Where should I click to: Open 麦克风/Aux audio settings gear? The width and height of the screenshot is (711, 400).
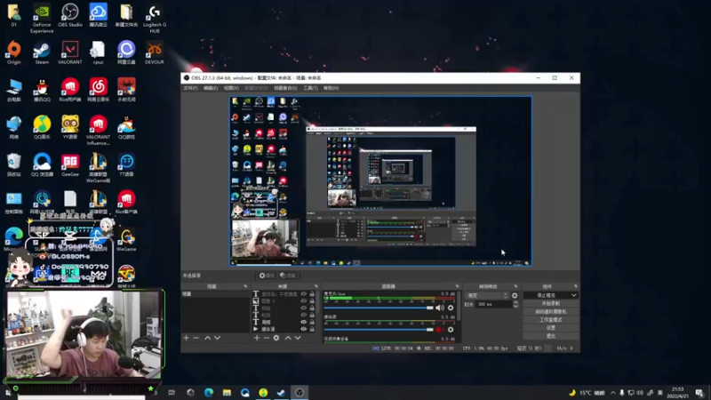(x=451, y=308)
